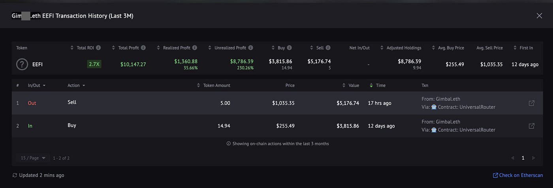This screenshot has width=553, height=188.
Task: Select page 1 in pagination
Action: (523, 158)
